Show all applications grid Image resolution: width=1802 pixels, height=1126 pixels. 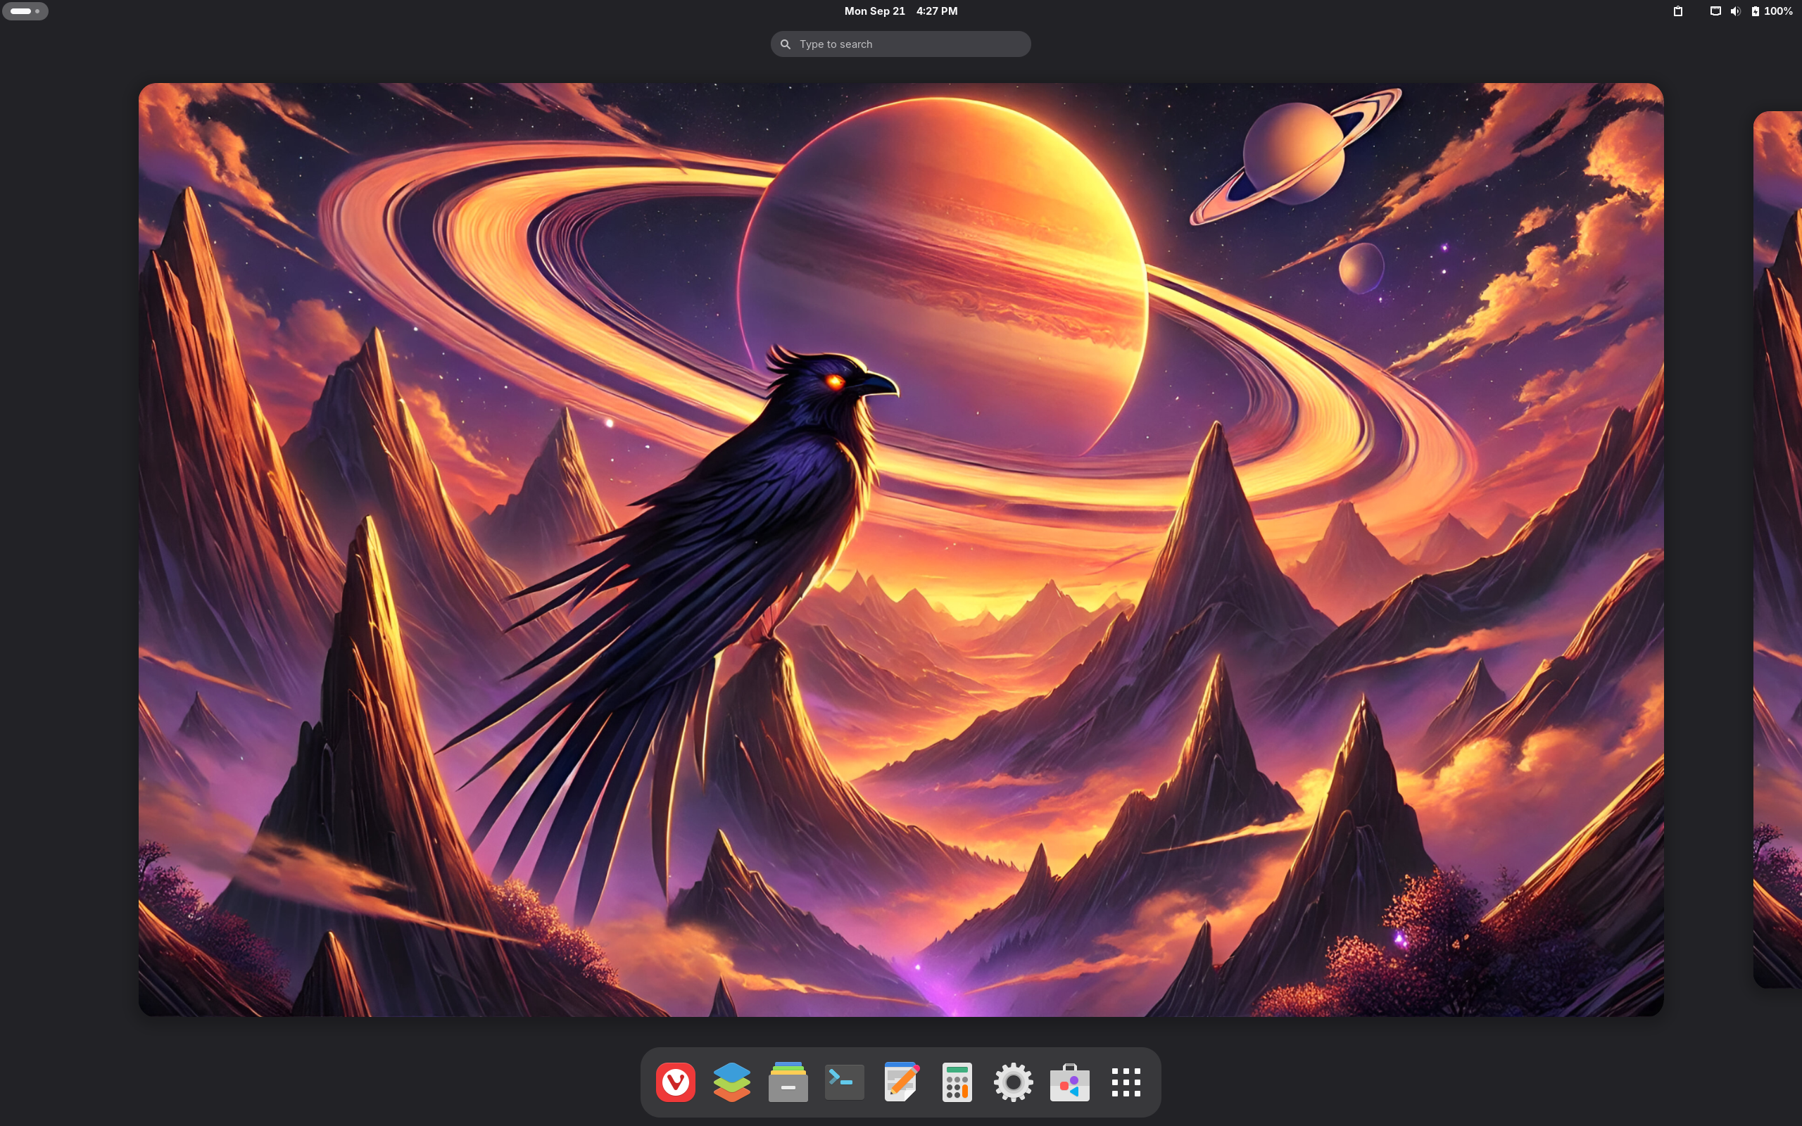1126,1082
